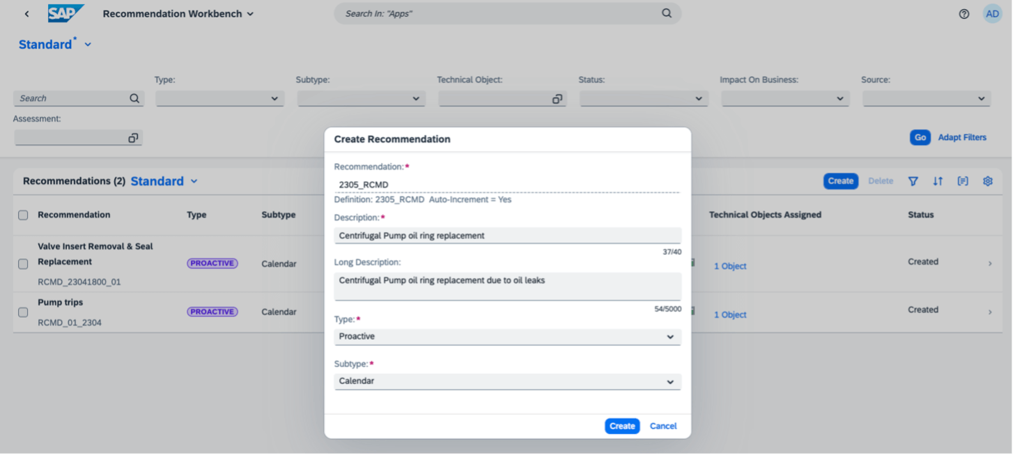
Task: Open the AD user profile avatar
Action: [x=992, y=13]
